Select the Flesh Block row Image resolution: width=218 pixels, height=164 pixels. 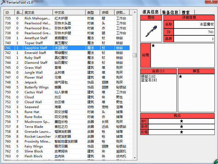[67, 156]
